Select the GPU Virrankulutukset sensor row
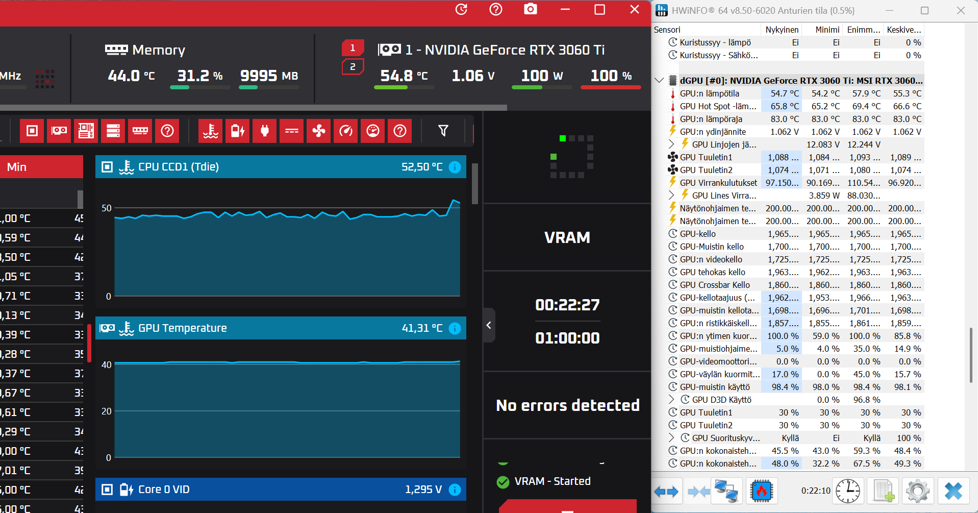The width and height of the screenshot is (978, 513). (795, 183)
